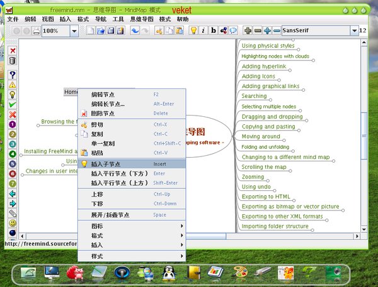The image size is (378, 287).
Task: Add the yellow warning triangle icon
Action: click(13, 85)
